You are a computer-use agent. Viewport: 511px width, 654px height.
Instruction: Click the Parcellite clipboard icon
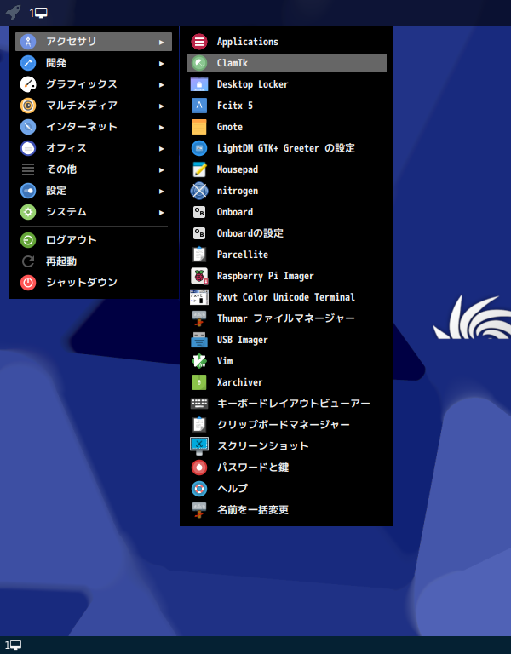point(199,255)
